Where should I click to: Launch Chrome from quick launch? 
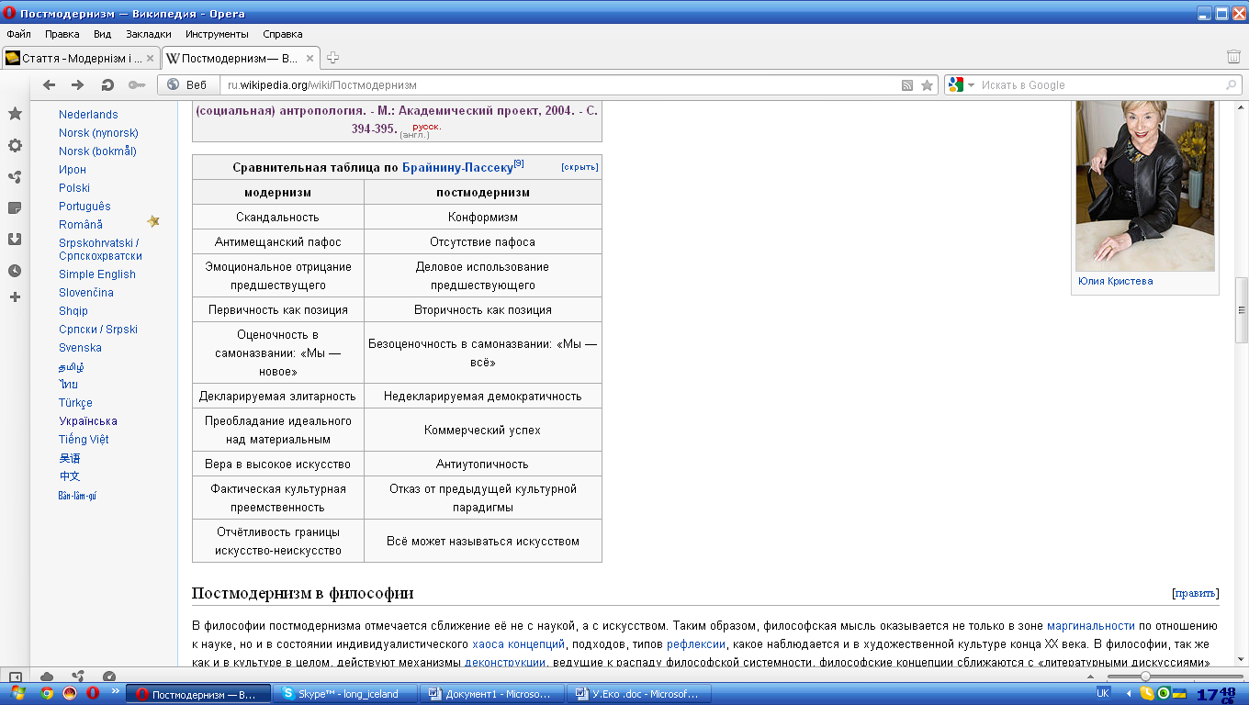[47, 694]
